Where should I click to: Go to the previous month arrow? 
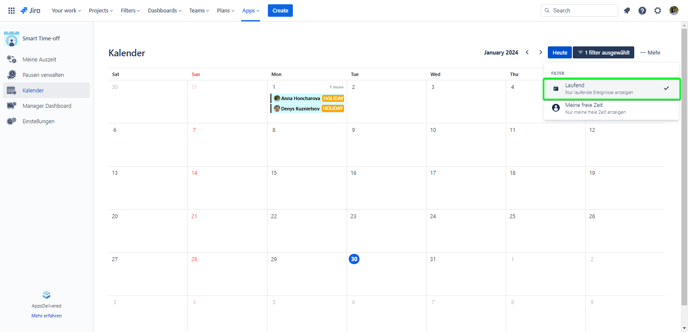pyautogui.click(x=527, y=52)
